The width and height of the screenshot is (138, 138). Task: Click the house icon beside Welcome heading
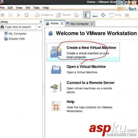pyautogui.click(x=51, y=33)
